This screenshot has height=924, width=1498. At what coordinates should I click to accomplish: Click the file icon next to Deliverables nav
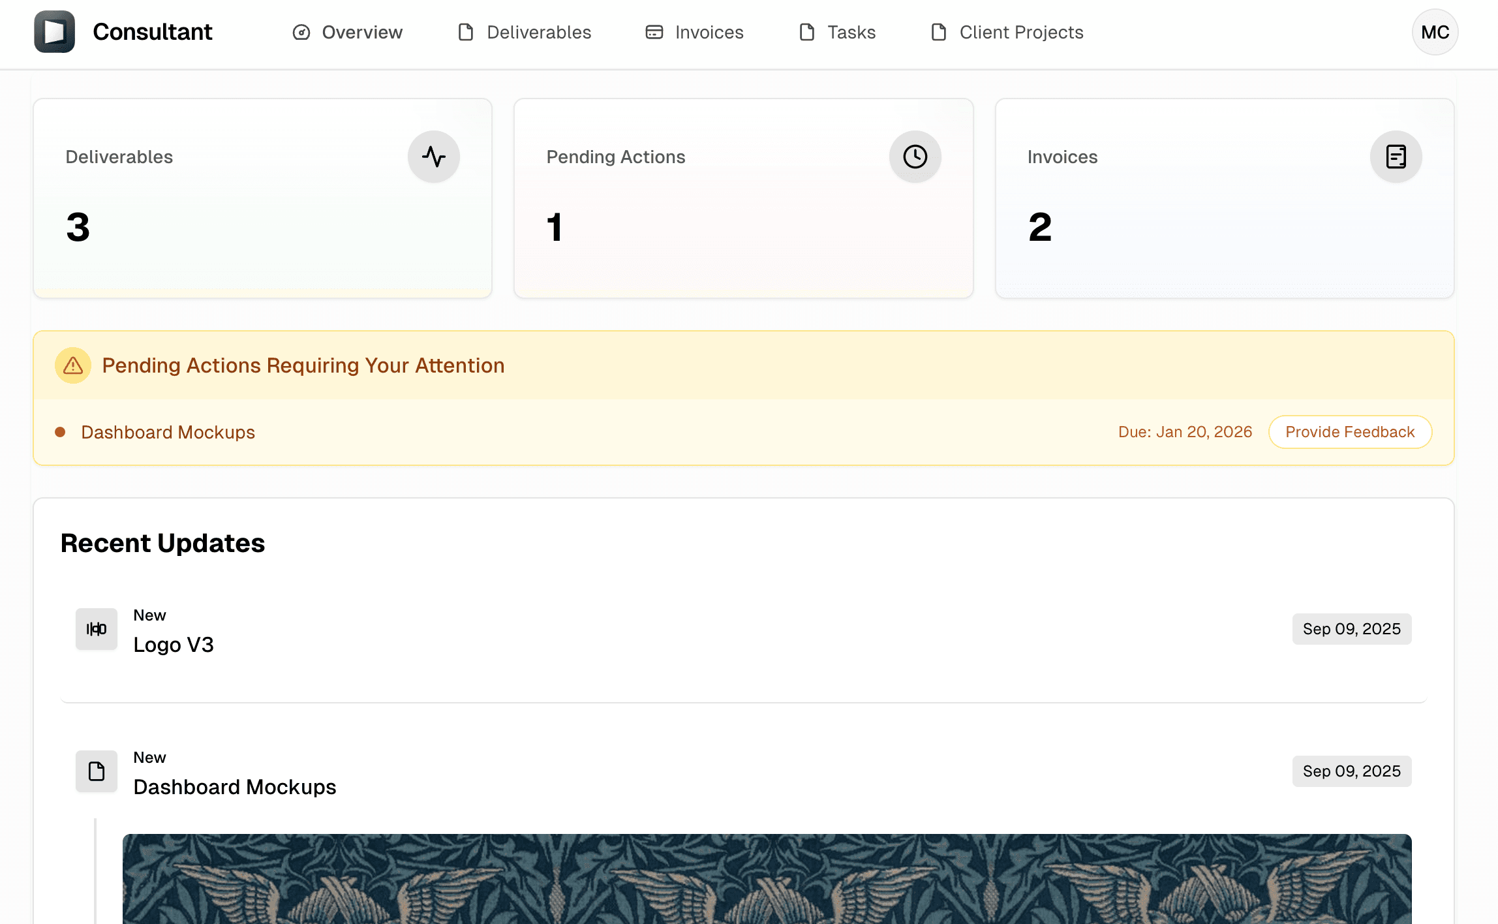pyautogui.click(x=465, y=31)
